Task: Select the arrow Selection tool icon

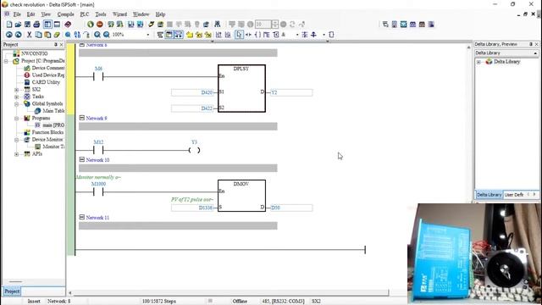Action: point(239,35)
